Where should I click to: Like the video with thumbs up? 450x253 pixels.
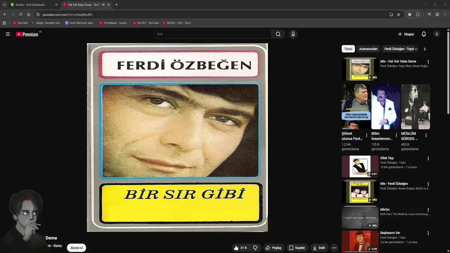[240, 248]
